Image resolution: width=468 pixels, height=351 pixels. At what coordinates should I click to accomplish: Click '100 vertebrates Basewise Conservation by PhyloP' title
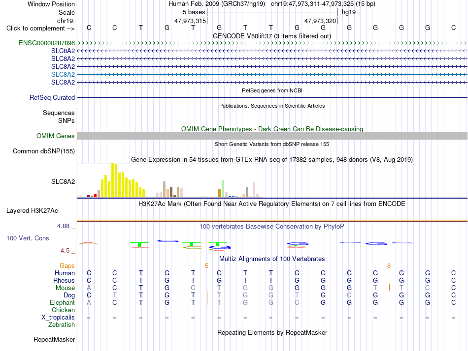coord(272,227)
